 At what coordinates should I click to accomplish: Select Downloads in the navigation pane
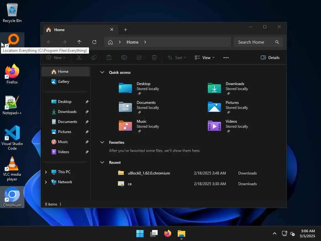coord(67,112)
